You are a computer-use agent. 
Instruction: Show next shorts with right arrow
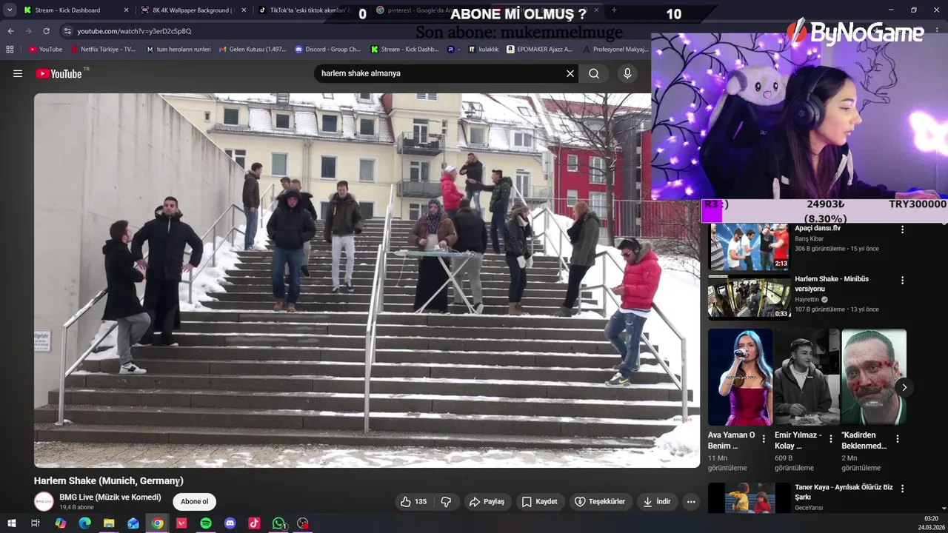tap(904, 387)
